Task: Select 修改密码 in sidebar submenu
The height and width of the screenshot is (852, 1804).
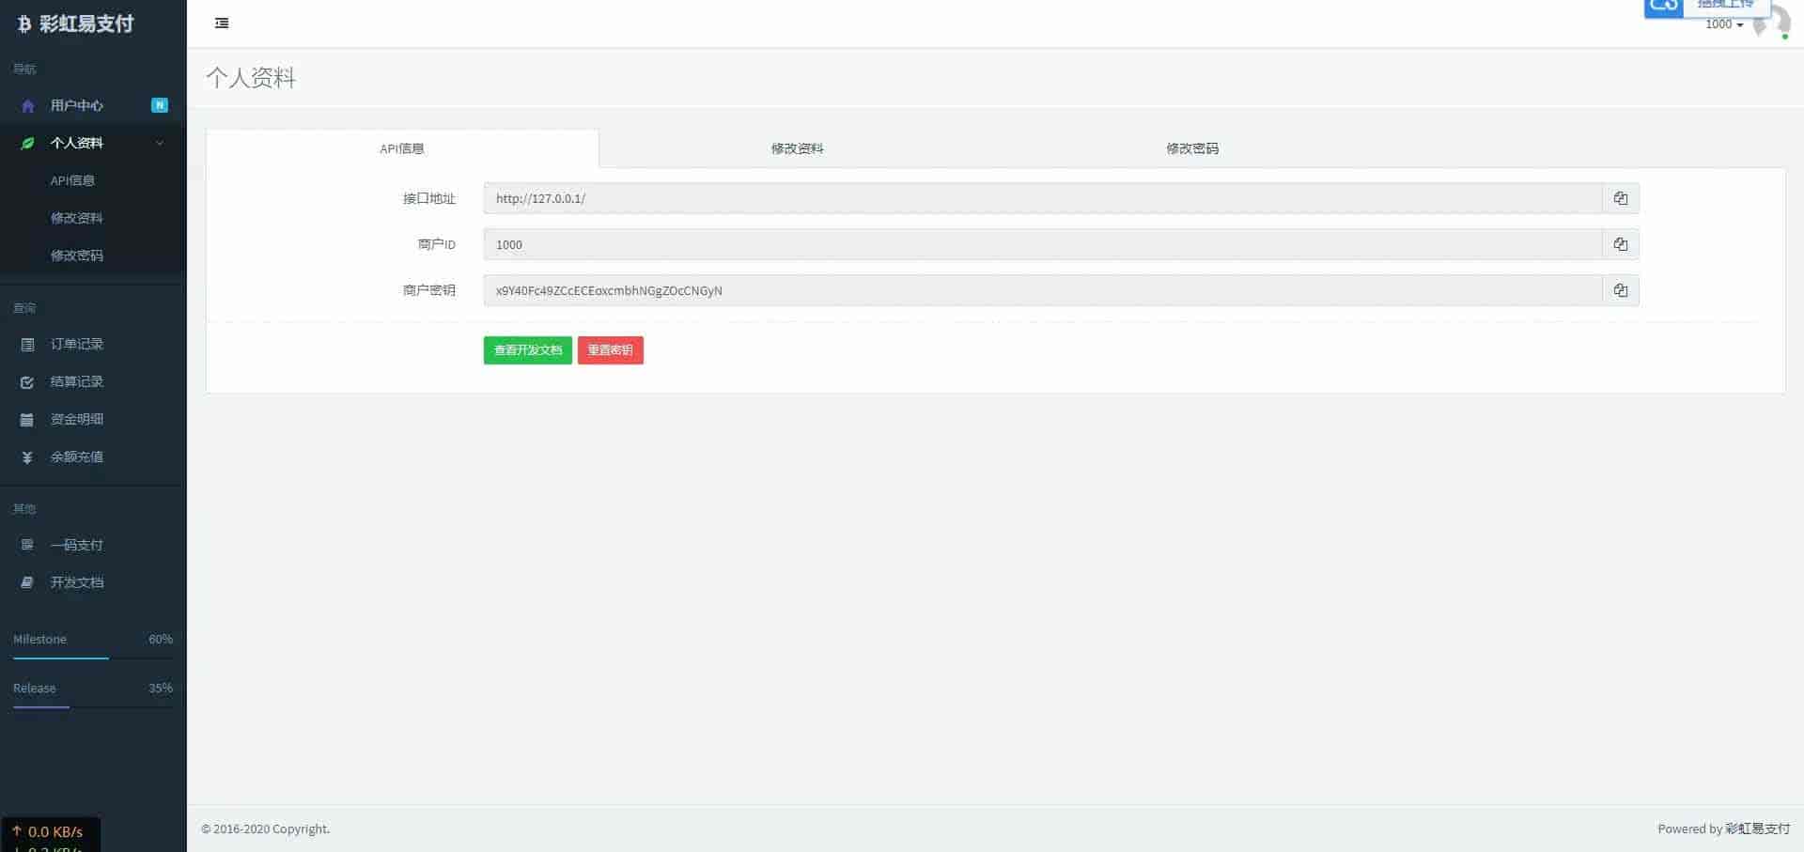Action: tap(77, 256)
